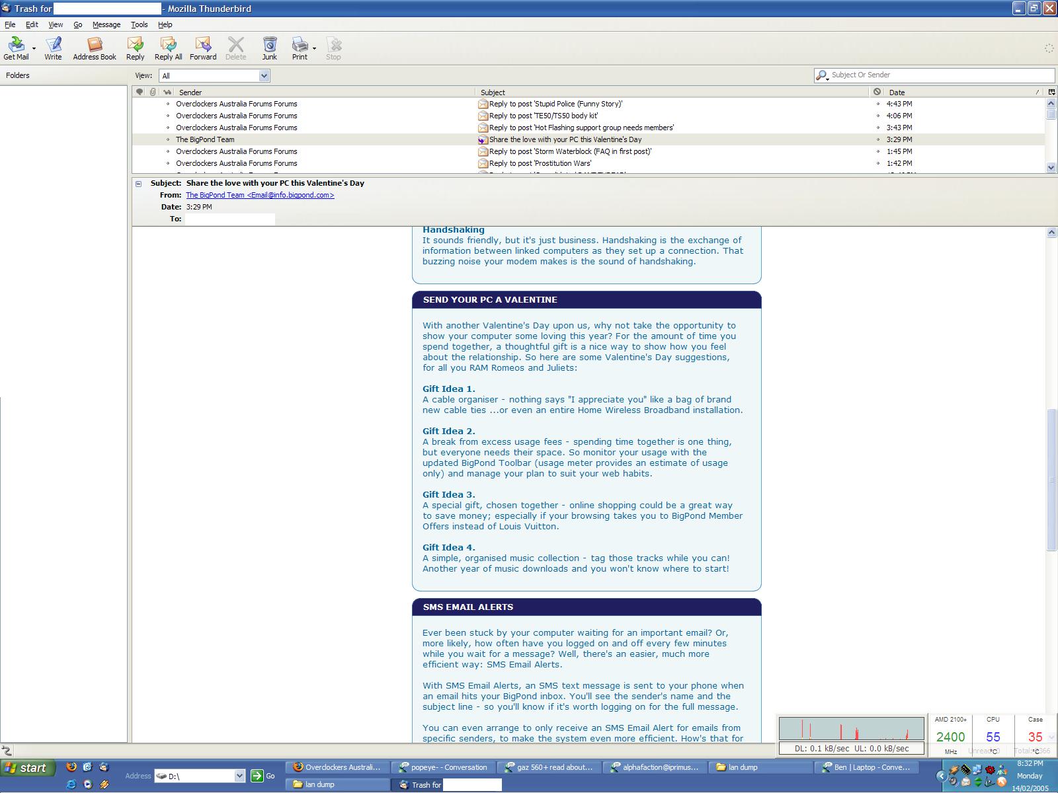Screen dimensions: 1058x793
Task: Toggle read status of 'Stupid Police' message
Action: coord(168,104)
